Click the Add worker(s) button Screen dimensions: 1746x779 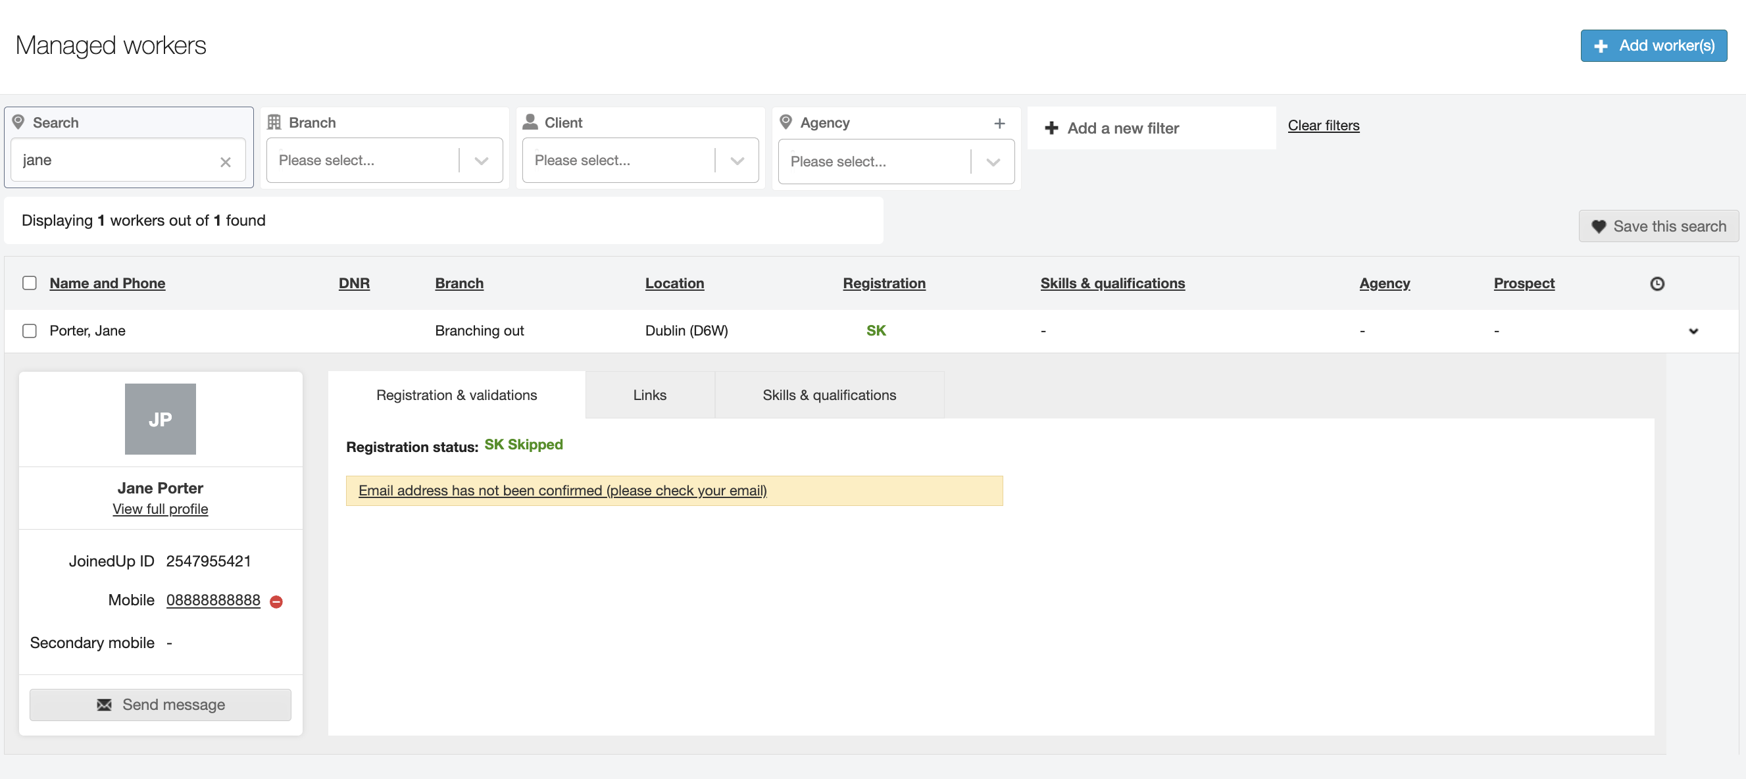point(1653,45)
